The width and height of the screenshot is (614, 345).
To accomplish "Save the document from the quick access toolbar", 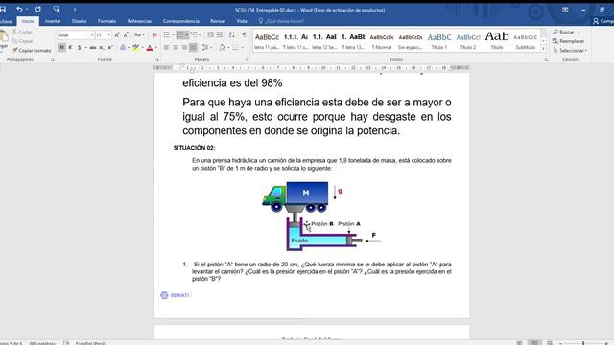I will point(3,9).
